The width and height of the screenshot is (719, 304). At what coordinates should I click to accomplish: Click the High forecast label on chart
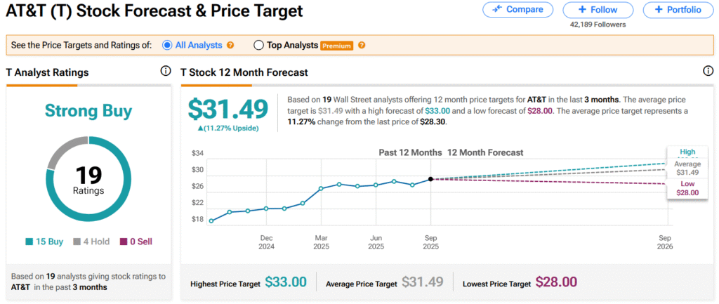tap(687, 152)
